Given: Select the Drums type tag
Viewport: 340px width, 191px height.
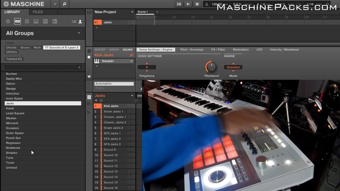Looking at the screenshot, I should (25, 47).
